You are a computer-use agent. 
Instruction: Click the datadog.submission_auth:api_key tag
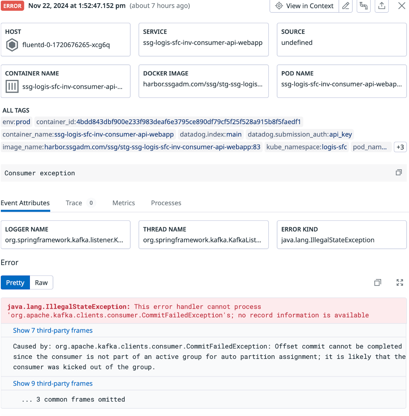click(x=300, y=135)
